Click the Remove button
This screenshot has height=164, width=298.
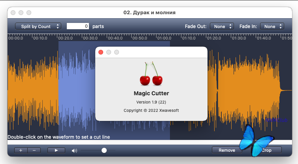tap(227, 150)
